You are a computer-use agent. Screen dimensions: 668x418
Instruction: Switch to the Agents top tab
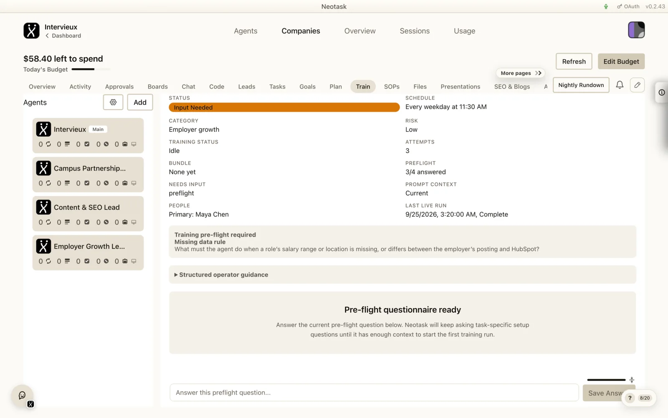pyautogui.click(x=245, y=31)
